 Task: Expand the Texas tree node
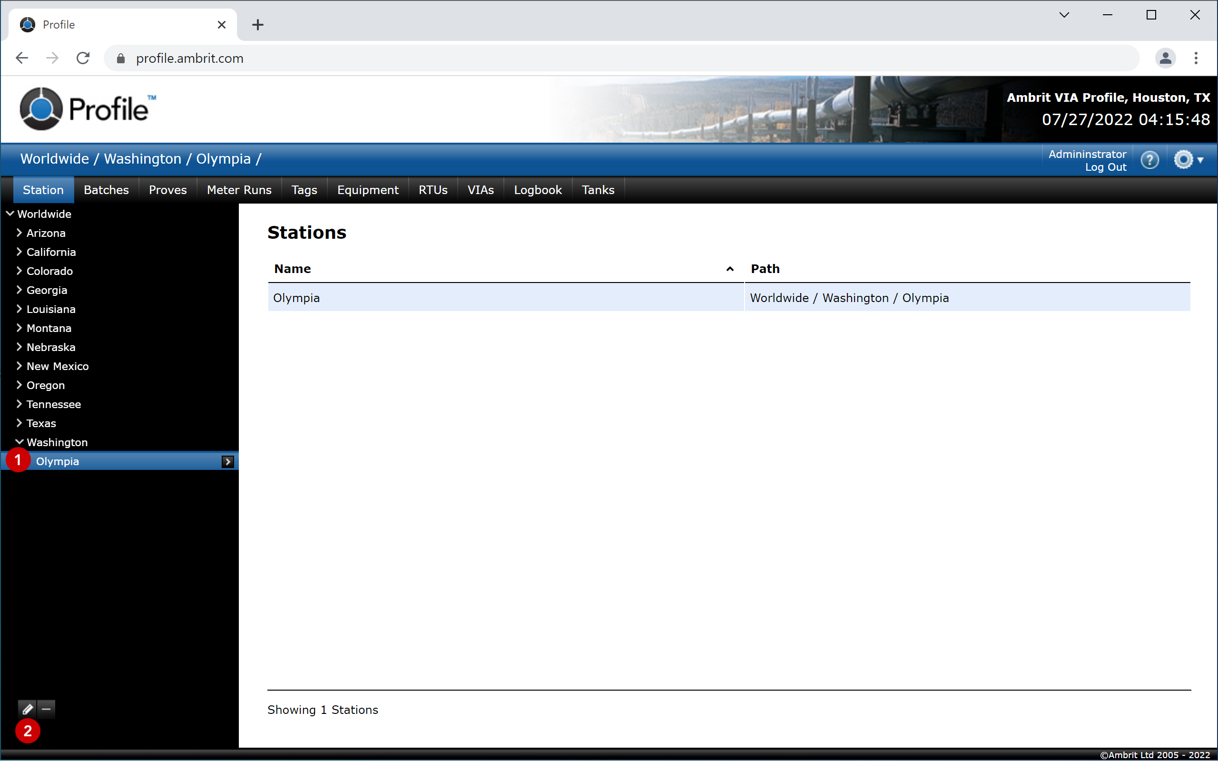[x=19, y=423]
